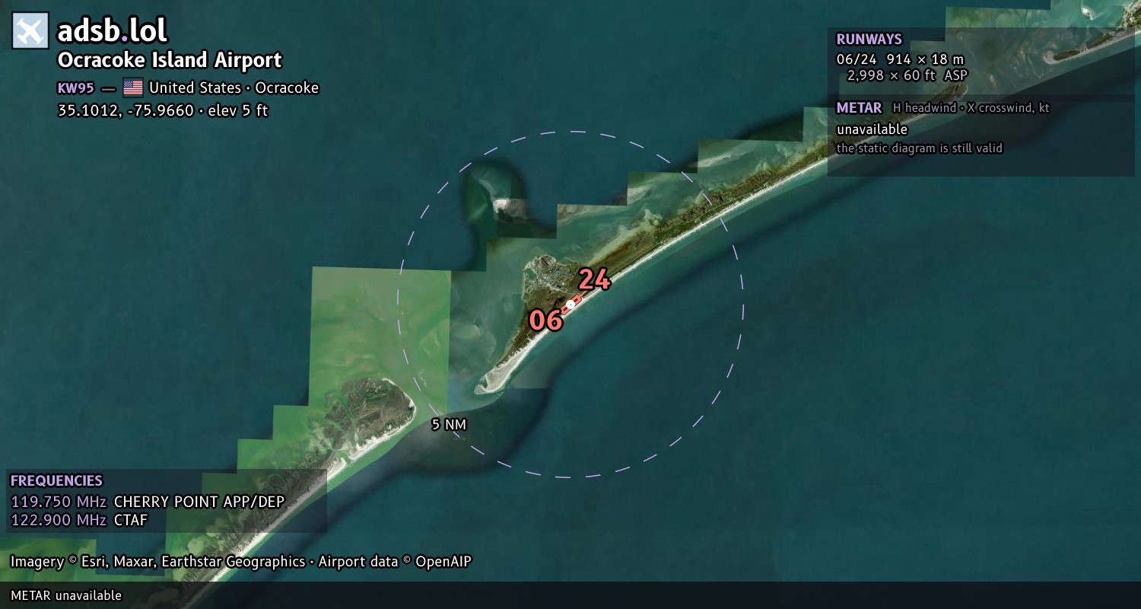This screenshot has width=1141, height=609.
Task: Click the white airport center marker dot
Action: pyautogui.click(x=570, y=304)
